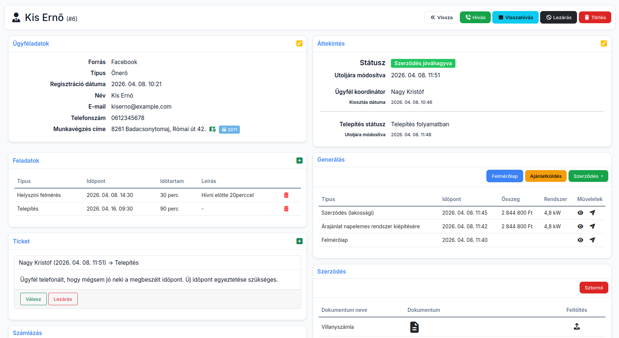Image resolution: width=619 pixels, height=338 pixels.
Task: Delete the Telepítés task row
Action: pos(286,209)
